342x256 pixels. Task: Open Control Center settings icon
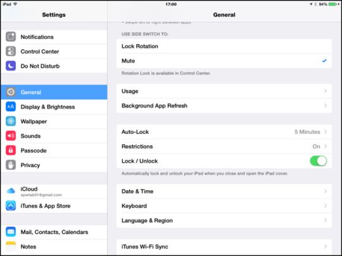[x=11, y=51]
